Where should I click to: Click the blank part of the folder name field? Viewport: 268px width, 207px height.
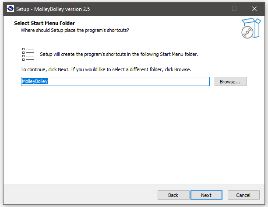(x=128, y=82)
